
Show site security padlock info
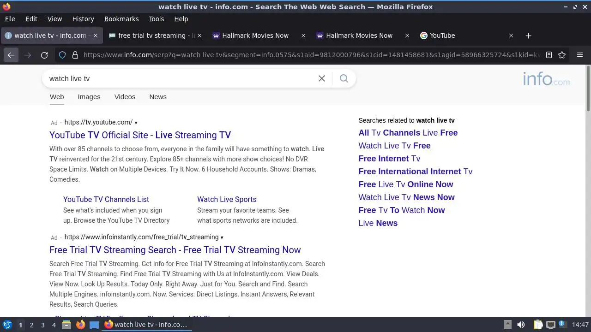[x=75, y=55]
